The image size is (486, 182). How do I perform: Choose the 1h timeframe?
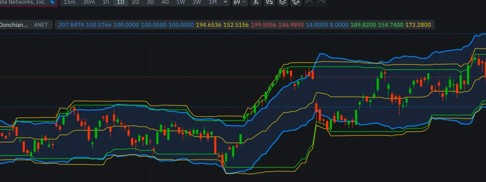coord(106,2)
